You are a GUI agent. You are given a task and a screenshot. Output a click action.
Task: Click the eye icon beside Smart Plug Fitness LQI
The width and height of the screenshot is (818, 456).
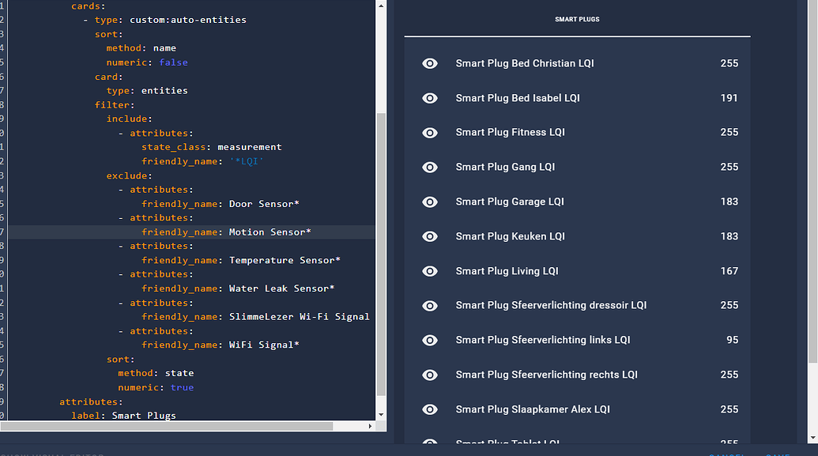point(430,132)
